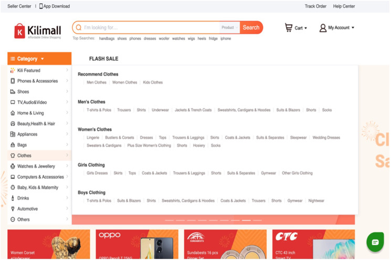Click the Automotive category icon

[13, 209]
